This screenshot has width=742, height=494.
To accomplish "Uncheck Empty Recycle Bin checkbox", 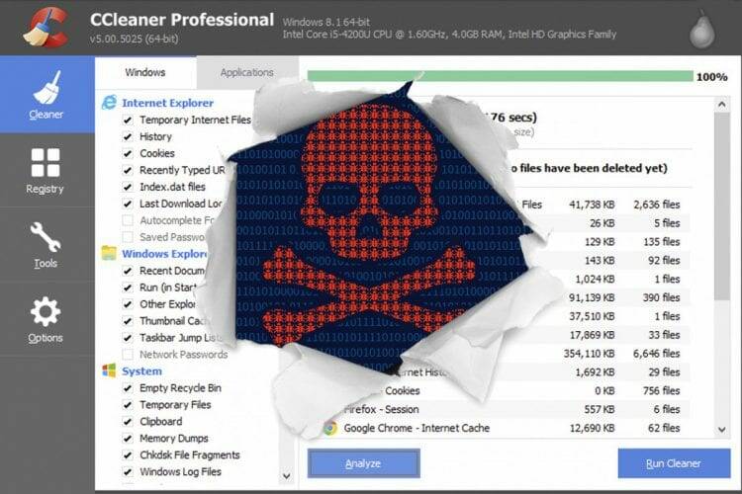I will pos(128,388).
